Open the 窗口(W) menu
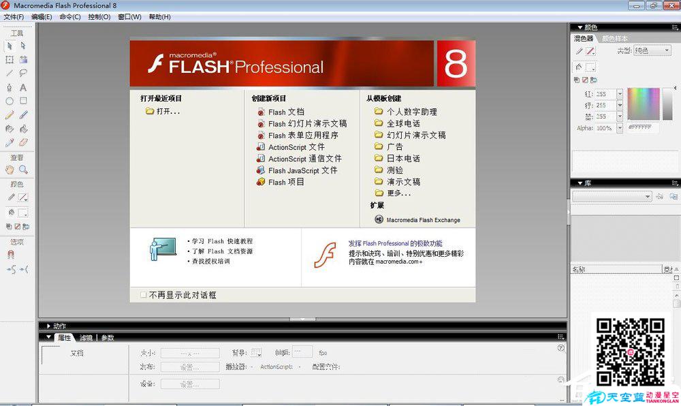681x406 pixels. coord(129,17)
